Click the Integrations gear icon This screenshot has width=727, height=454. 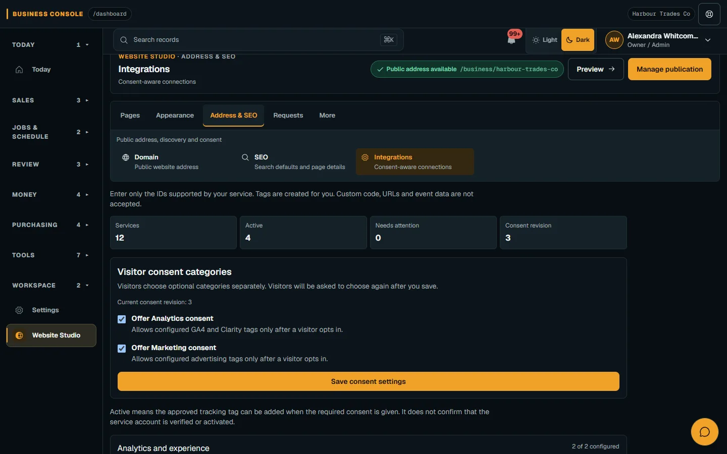click(365, 157)
